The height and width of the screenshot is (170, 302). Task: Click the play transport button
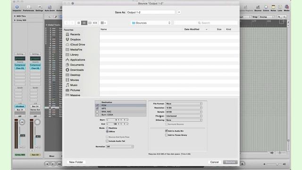[x=53, y=164]
